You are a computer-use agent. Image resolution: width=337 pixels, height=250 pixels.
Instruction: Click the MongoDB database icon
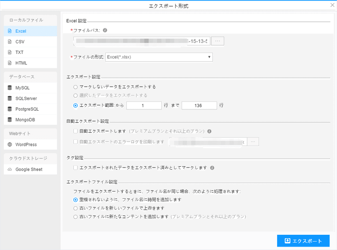click(10, 120)
